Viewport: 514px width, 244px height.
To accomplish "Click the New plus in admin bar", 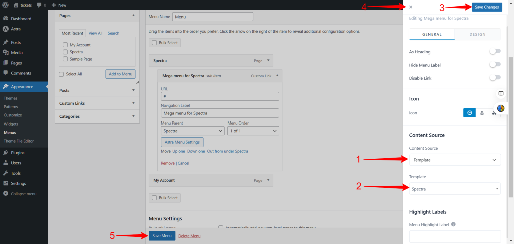I will [54, 5].
